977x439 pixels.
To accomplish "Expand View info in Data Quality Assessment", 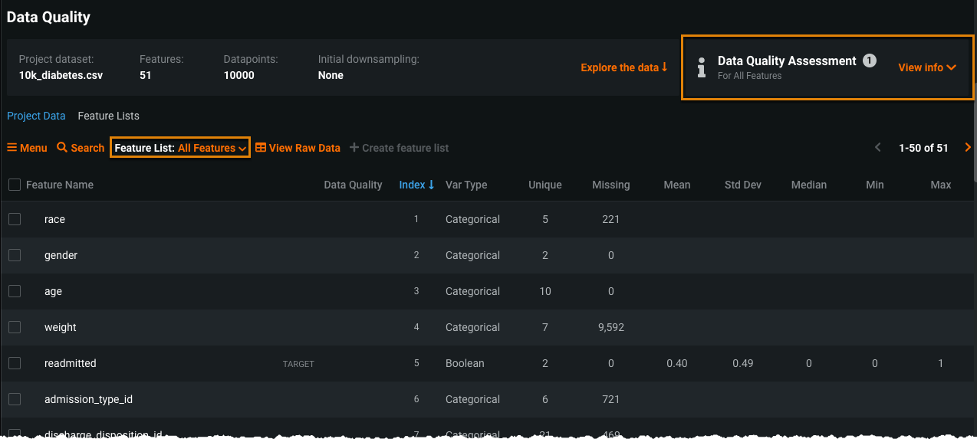I will (x=927, y=67).
